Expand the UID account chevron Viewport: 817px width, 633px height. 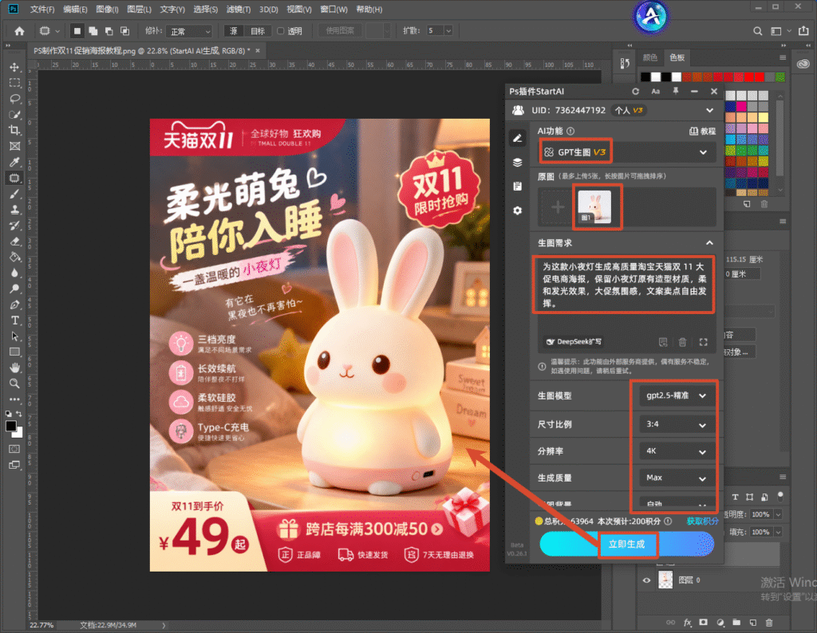click(x=709, y=110)
